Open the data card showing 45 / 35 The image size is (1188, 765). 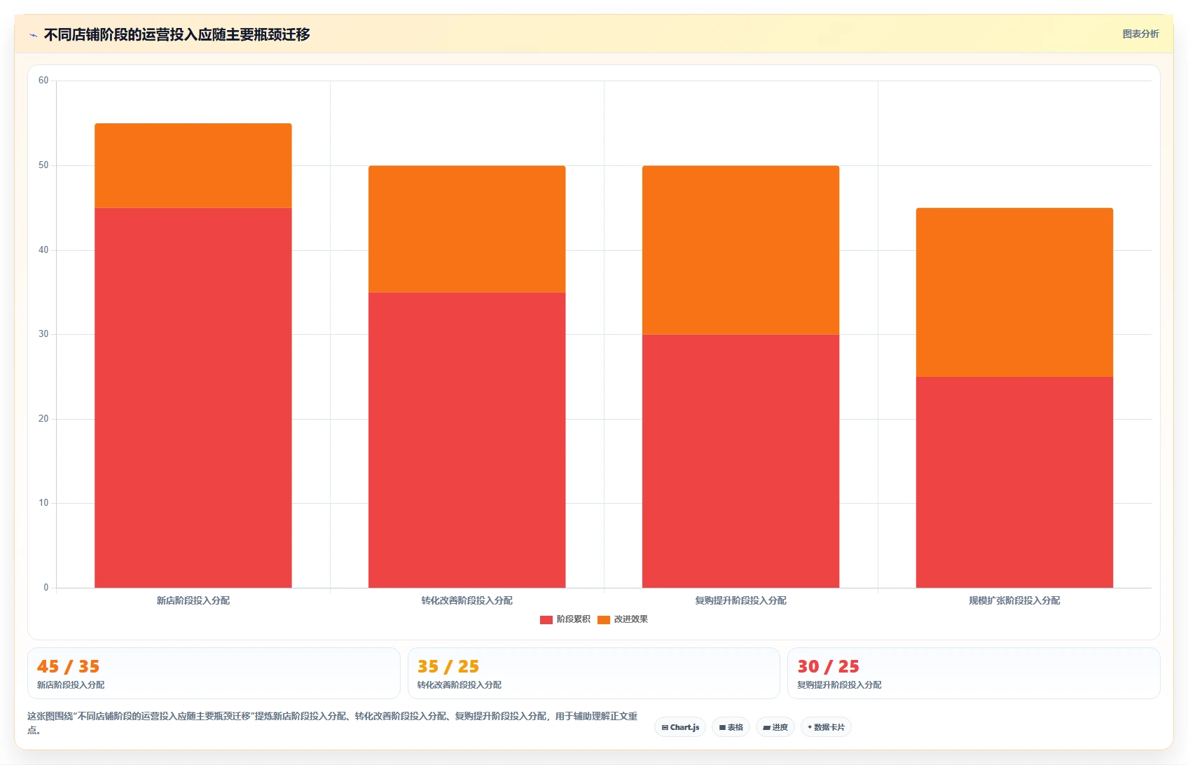click(x=214, y=673)
